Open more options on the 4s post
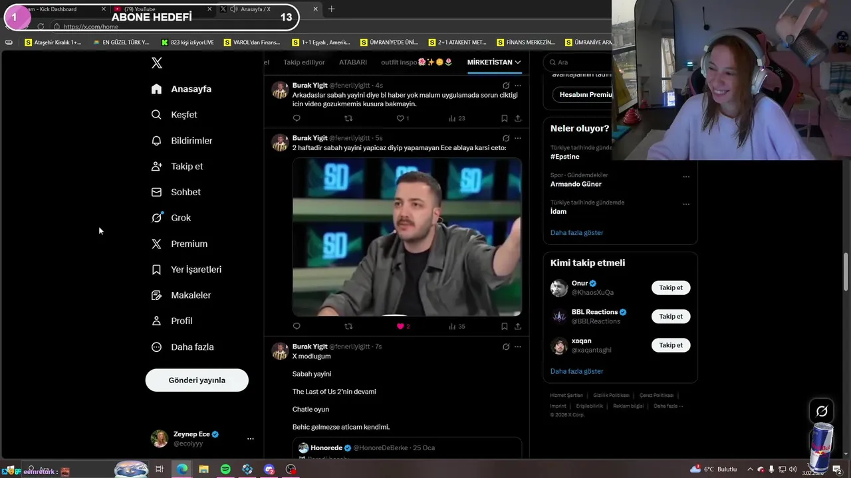 pos(518,86)
